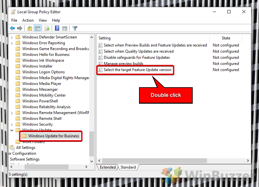Open the View menu
This screenshot has height=187, width=259.
(x=43, y=20)
